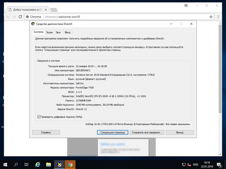The width and height of the screenshot is (226, 169).
Task: Click the Chrome page vertical scrollbar thumb
Action: tap(220, 69)
